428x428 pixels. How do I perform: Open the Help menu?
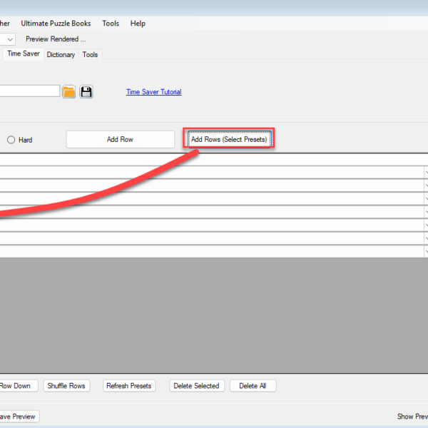pyautogui.click(x=138, y=24)
